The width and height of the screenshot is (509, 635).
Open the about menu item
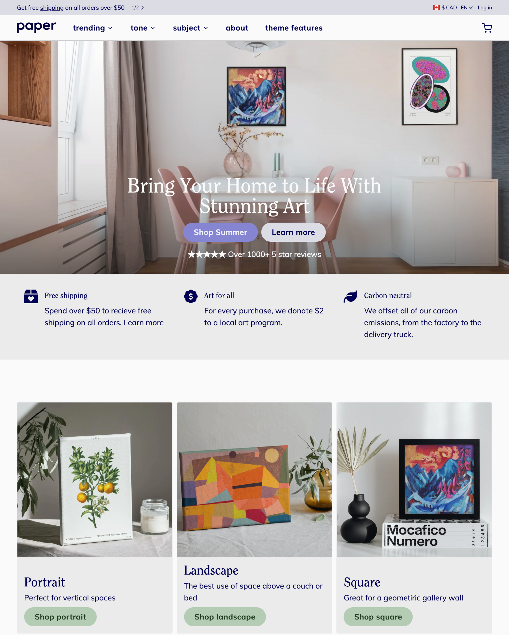[x=236, y=27]
